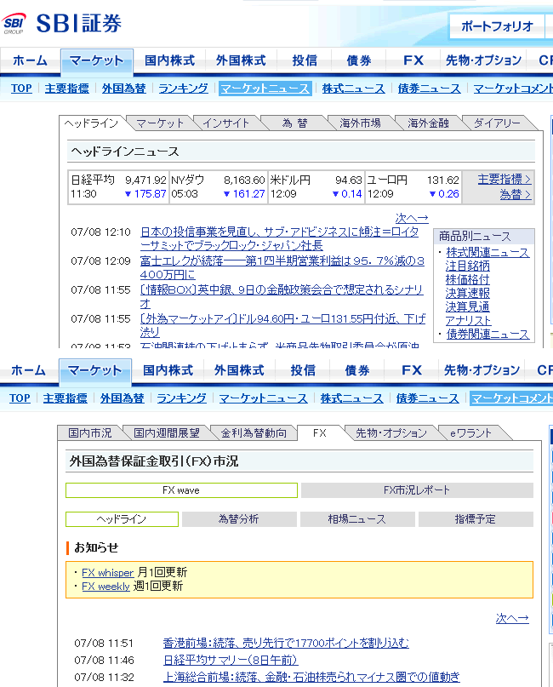The image size is (553, 687).
Task: Open ホーム in the lower page's navigation bar
Action: [28, 370]
